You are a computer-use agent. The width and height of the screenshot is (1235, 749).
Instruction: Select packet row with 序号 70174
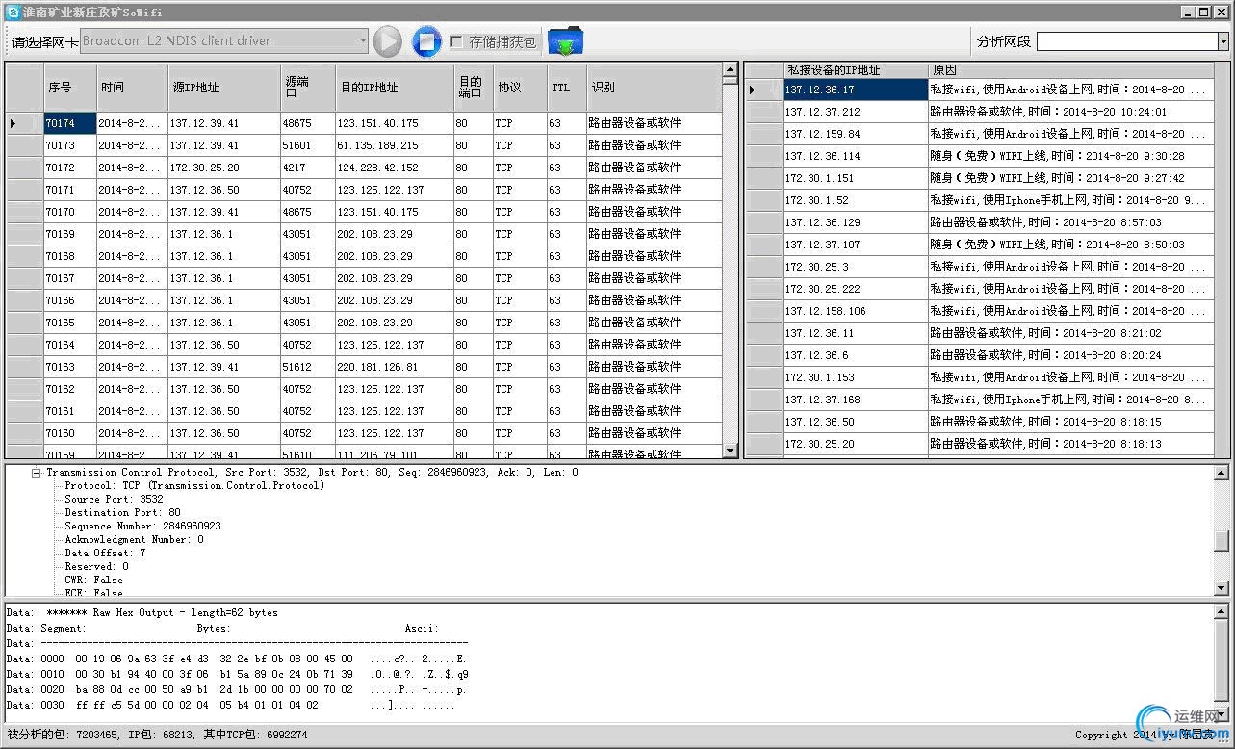(364, 123)
